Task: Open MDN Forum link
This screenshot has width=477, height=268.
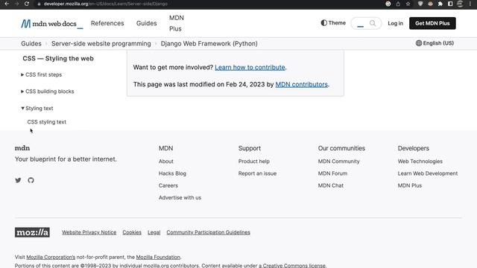Action: tap(332, 173)
